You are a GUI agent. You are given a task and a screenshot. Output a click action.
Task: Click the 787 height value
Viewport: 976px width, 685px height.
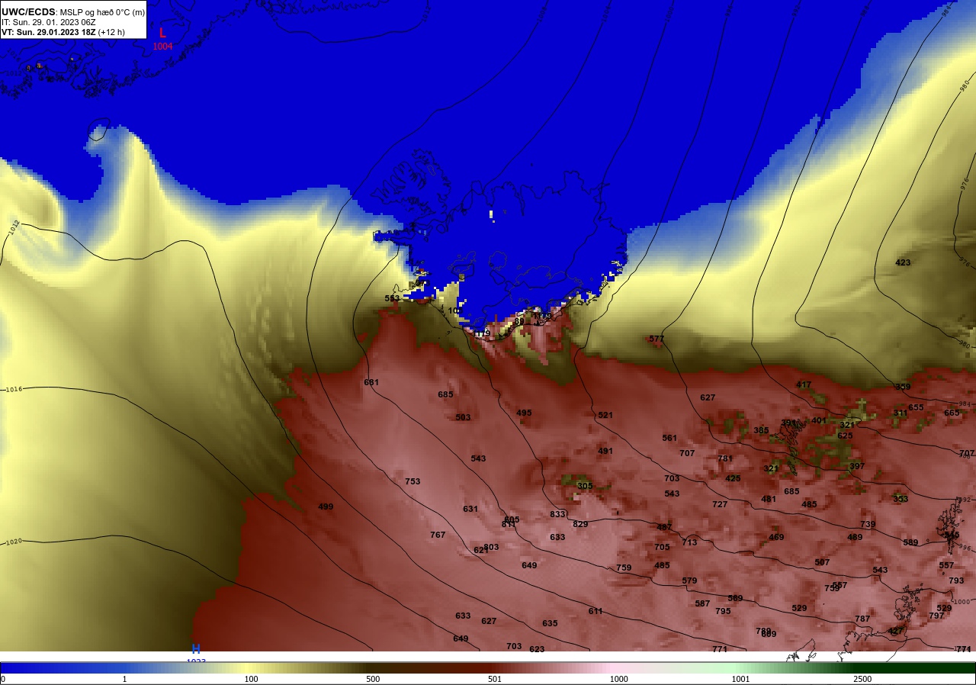click(862, 619)
